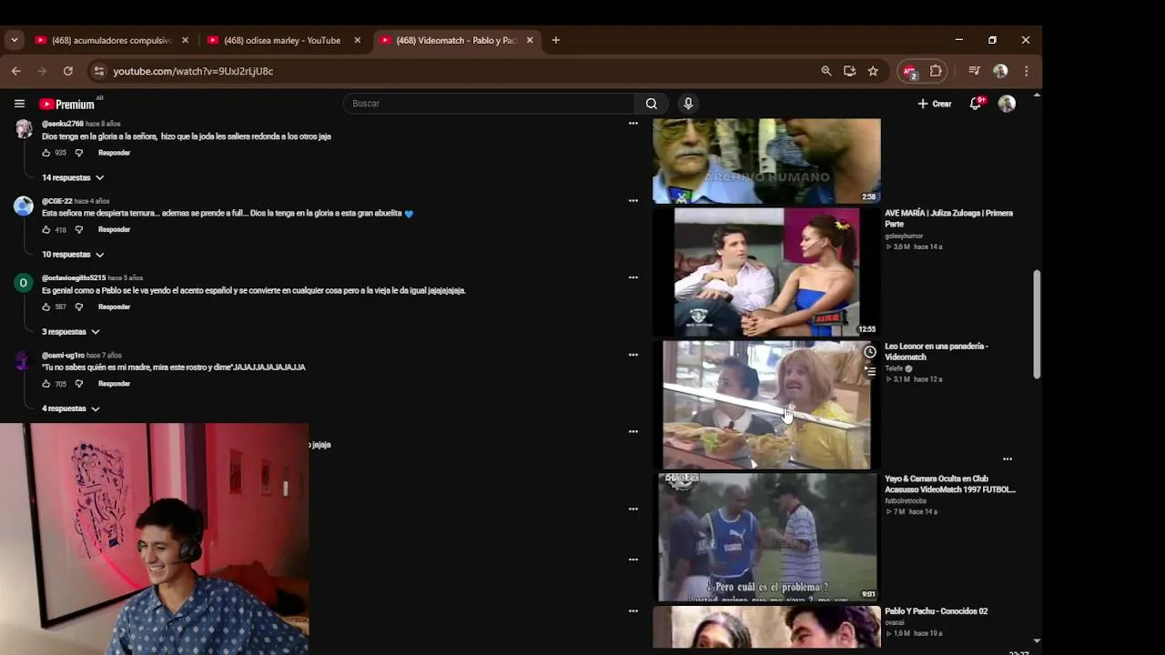This screenshot has height=655, width=1165.
Task: Click install/cast icon in address bar
Action: pos(849,71)
